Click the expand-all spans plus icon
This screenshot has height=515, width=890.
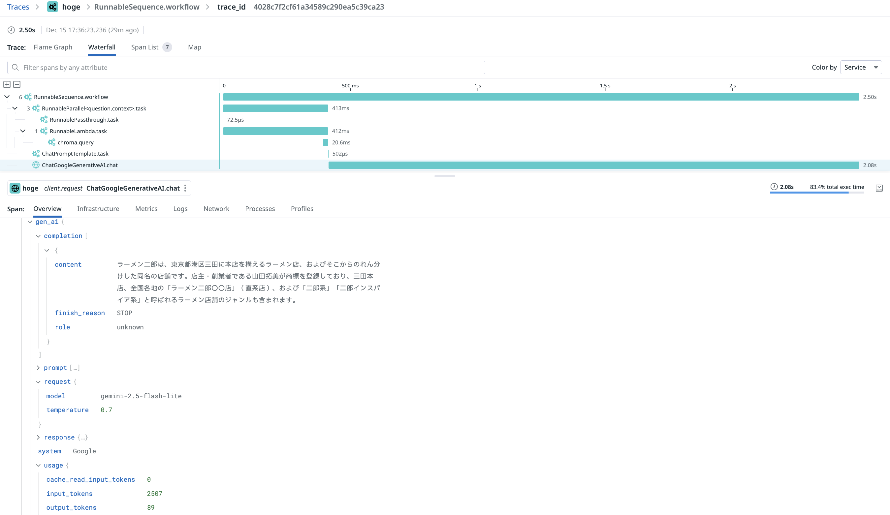click(x=7, y=84)
